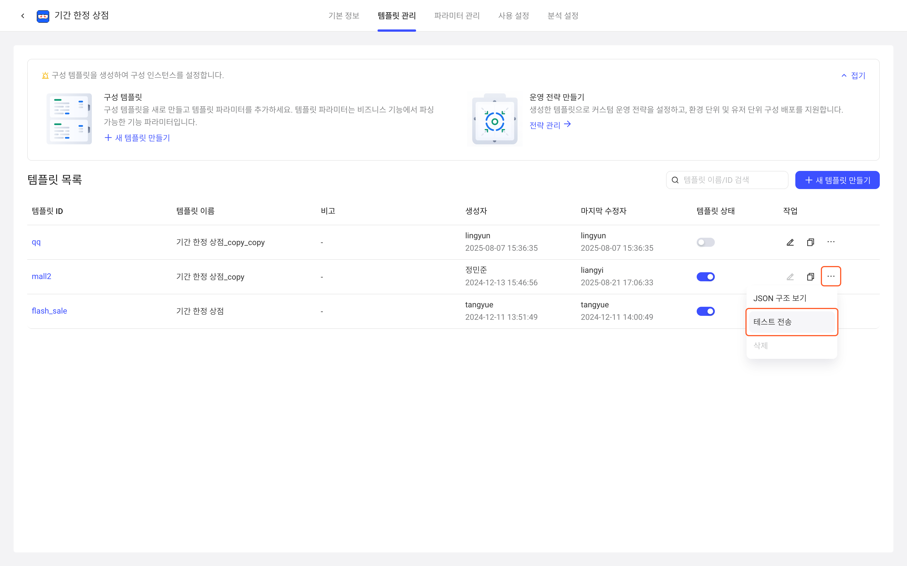Select JSON 구조 보기 from the dropdown menu

click(792, 298)
